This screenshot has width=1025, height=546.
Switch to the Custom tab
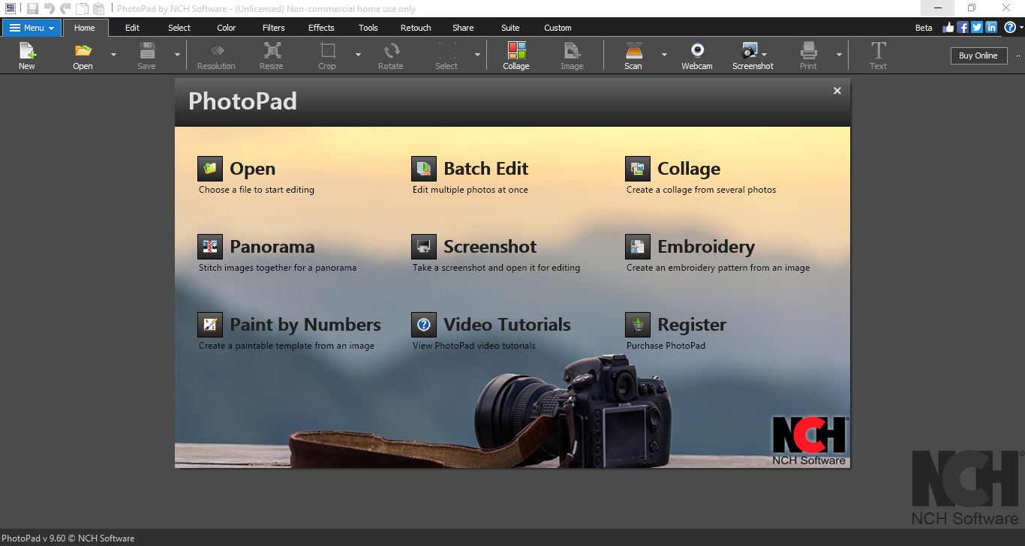pos(558,28)
